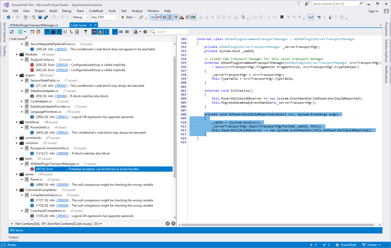Click the bookmark icon in the toolbar

coord(282,17)
